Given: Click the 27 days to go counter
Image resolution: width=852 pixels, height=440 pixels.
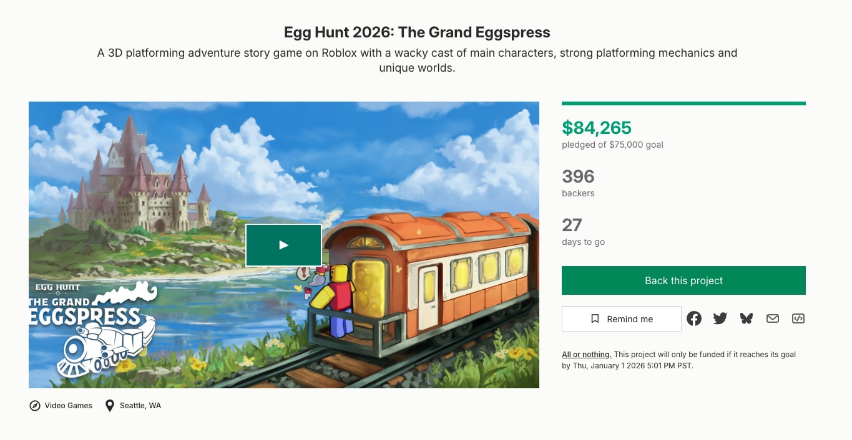Looking at the screenshot, I should coord(572,225).
